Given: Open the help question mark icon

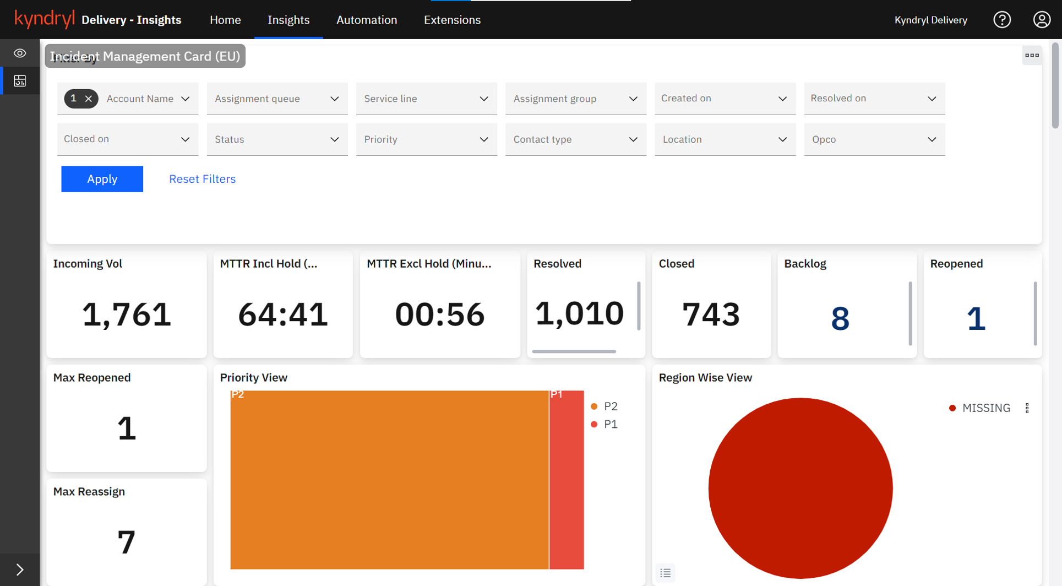Looking at the screenshot, I should tap(1002, 20).
